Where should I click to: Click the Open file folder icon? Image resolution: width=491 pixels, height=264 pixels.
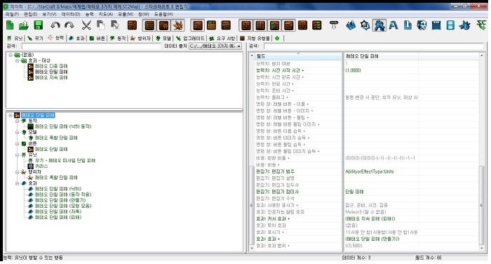click(24, 25)
